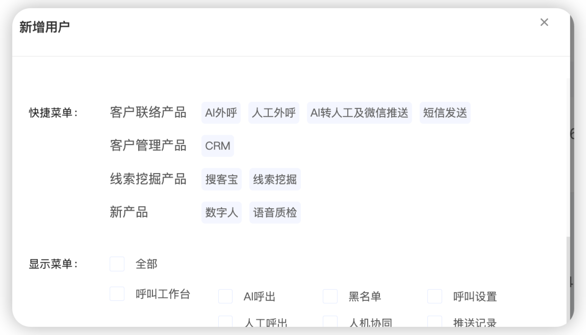586x335 pixels.
Task: Select the 线索挖掘 tag button
Action: (x=275, y=180)
